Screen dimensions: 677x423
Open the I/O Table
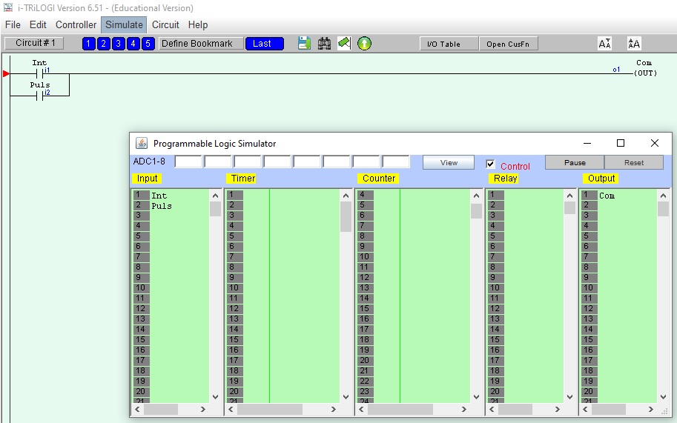[443, 44]
